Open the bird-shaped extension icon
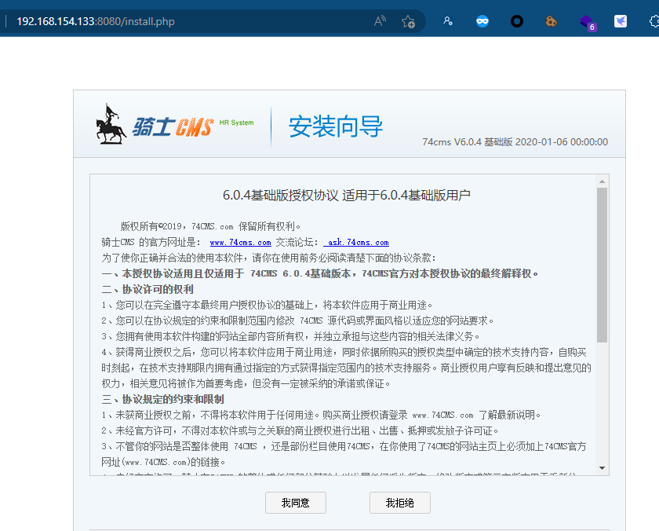 pos(621,21)
